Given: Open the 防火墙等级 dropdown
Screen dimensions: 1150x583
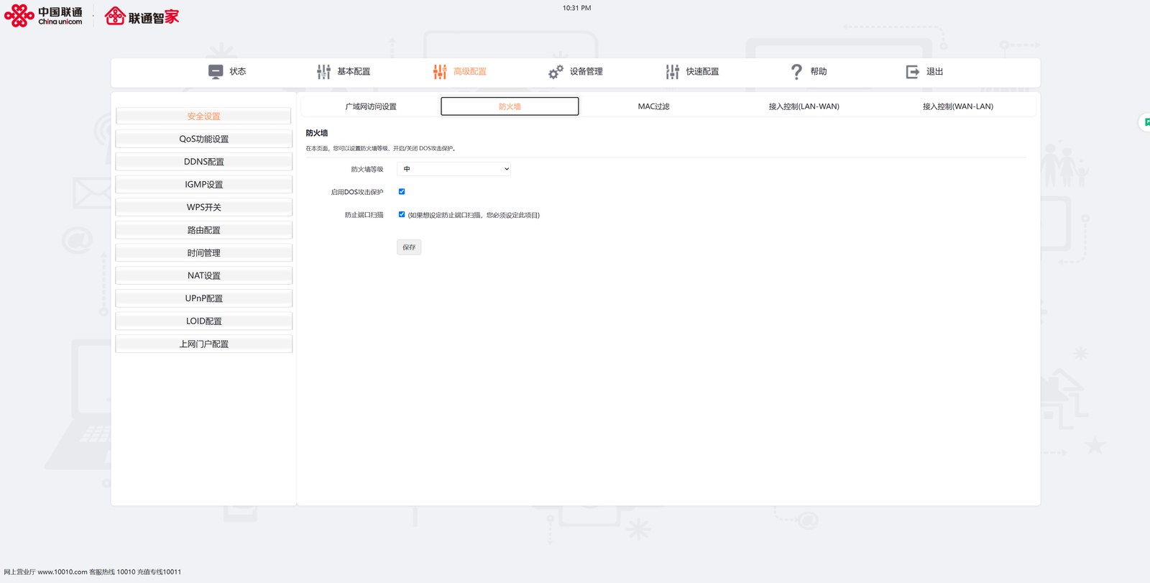Looking at the screenshot, I should point(454,169).
